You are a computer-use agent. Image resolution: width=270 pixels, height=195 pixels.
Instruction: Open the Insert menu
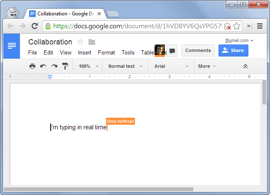pos(85,52)
